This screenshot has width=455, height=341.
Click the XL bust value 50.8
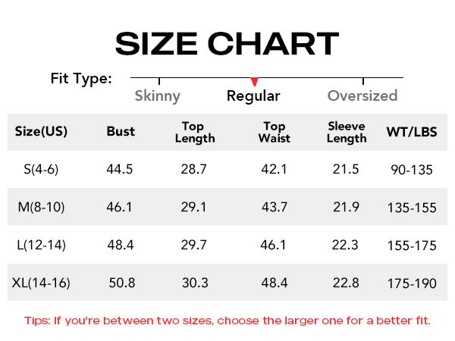tap(121, 283)
